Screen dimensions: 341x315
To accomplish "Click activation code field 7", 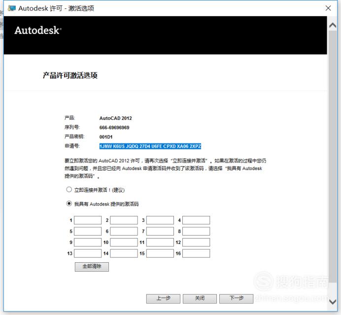I will click(x=160, y=231).
